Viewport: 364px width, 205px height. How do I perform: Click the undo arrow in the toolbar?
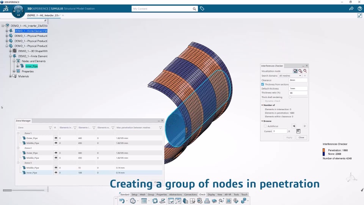(x=122, y=201)
